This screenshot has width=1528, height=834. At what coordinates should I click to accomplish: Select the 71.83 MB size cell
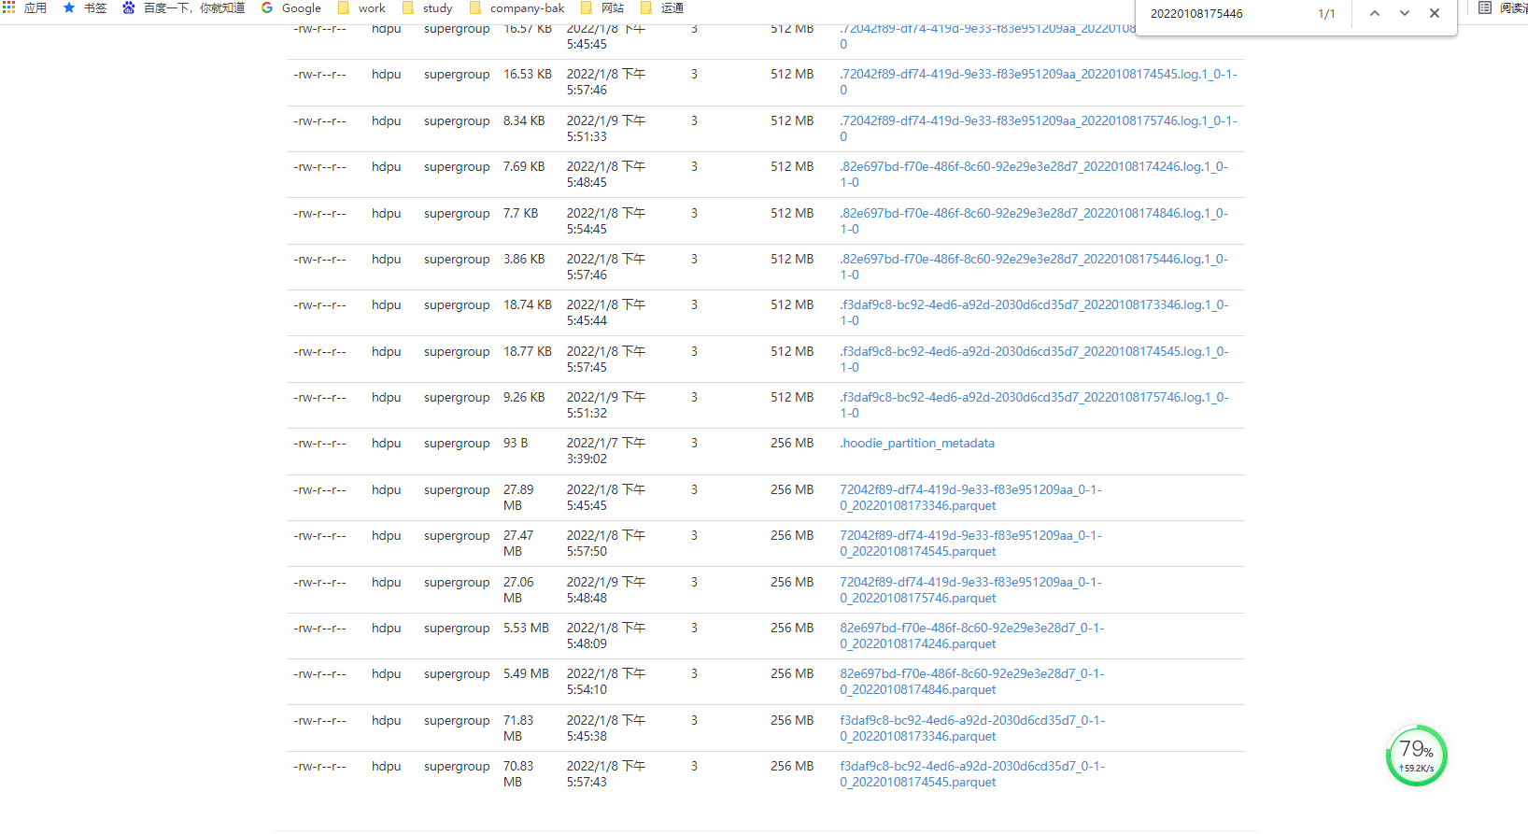(519, 728)
